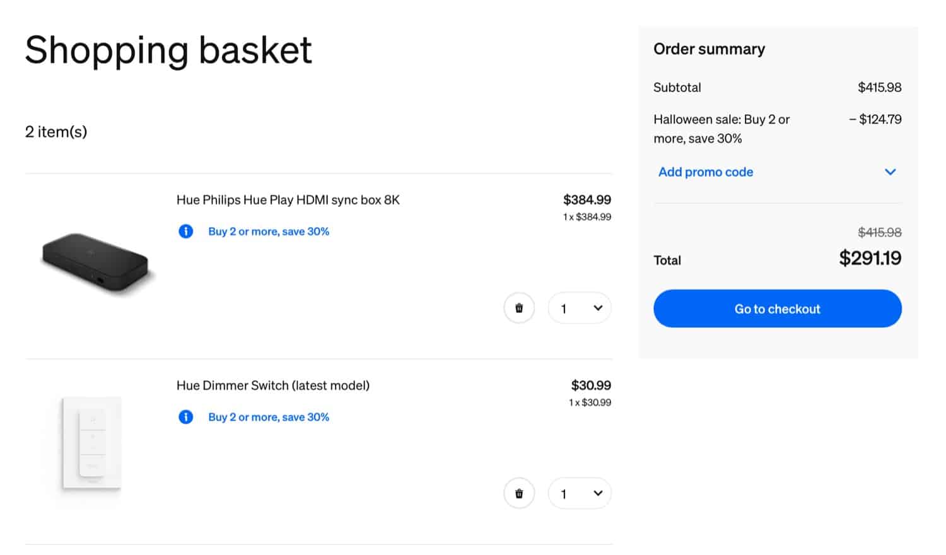Click the Add promo code link
Image resolution: width=946 pixels, height=555 pixels.
click(706, 172)
